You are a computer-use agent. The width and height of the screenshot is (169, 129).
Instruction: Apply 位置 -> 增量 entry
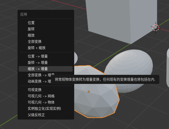(46, 56)
